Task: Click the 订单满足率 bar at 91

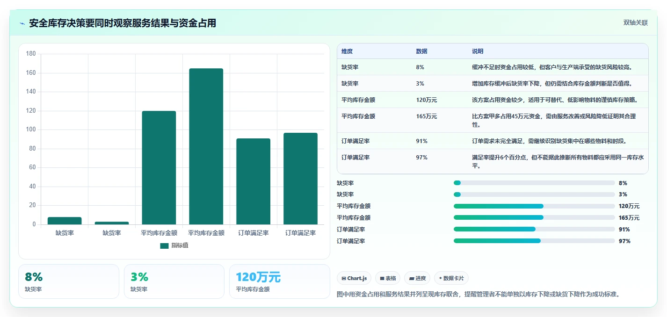Action: pyautogui.click(x=254, y=181)
